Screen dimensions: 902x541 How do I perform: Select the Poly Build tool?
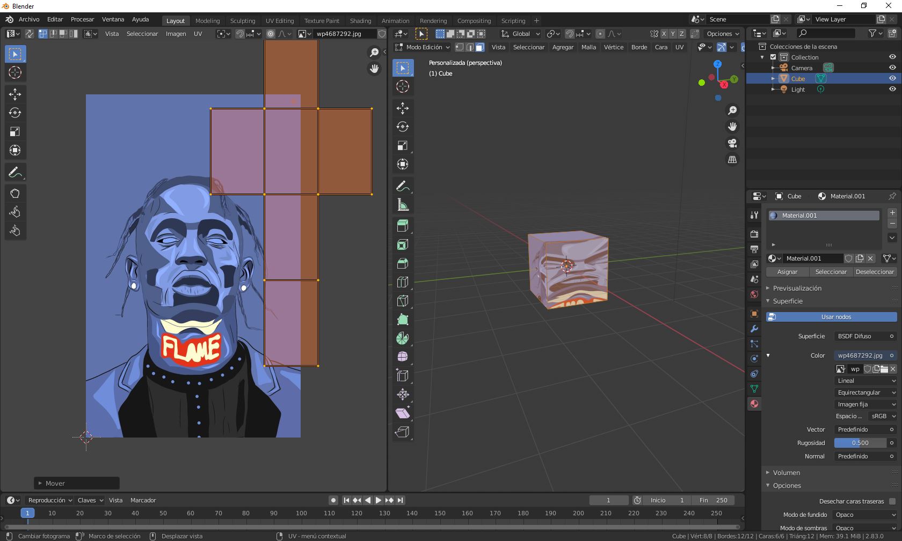tap(403, 320)
